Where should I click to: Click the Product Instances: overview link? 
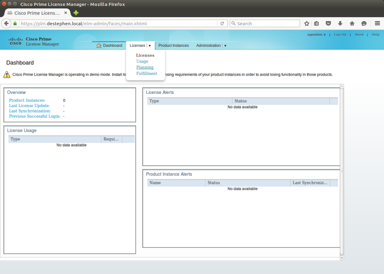coord(27,100)
